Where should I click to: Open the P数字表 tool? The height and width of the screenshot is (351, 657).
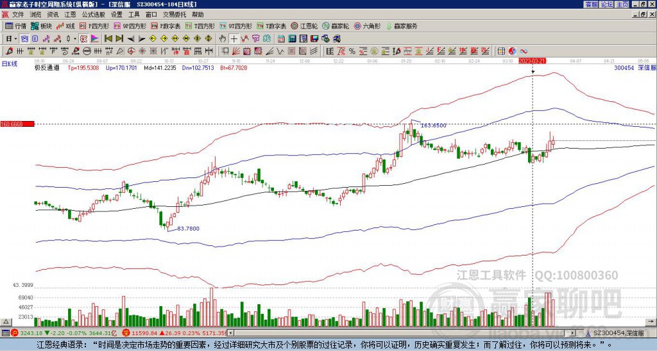[166, 26]
